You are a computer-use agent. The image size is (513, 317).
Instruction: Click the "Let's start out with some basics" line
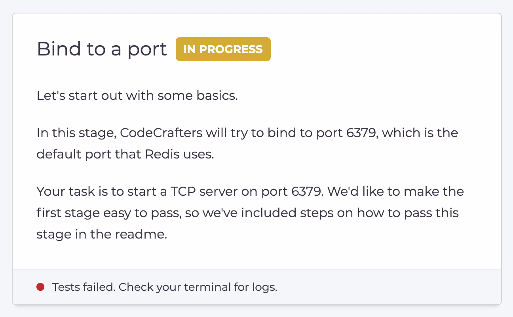[x=137, y=95]
